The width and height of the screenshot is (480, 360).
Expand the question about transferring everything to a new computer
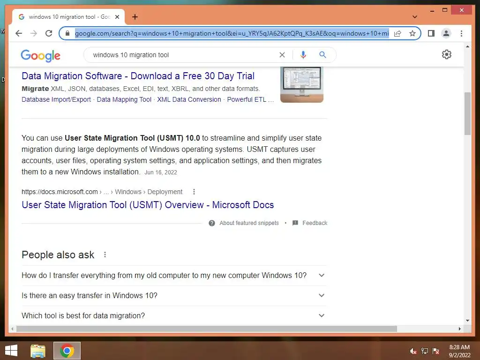tap(174, 276)
